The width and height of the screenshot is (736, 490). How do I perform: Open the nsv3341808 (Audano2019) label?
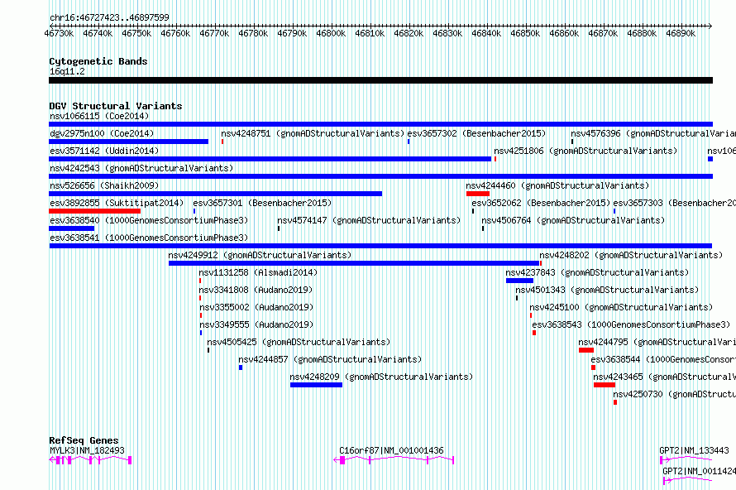[x=256, y=290]
